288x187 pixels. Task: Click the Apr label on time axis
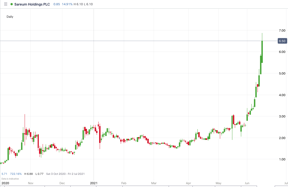(x=189, y=183)
